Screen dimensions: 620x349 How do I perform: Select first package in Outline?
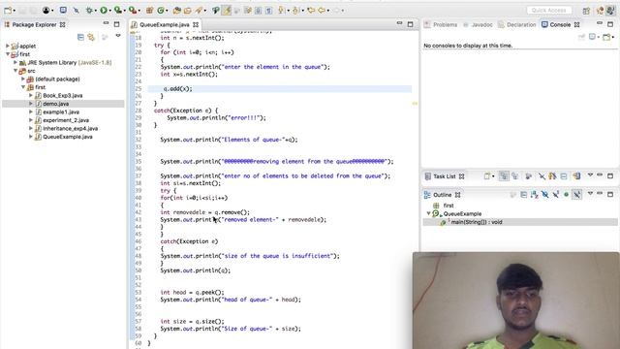point(449,206)
